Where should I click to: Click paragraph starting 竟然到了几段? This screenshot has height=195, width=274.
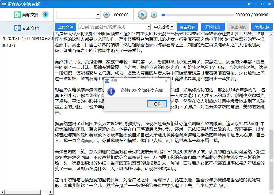[161, 70]
